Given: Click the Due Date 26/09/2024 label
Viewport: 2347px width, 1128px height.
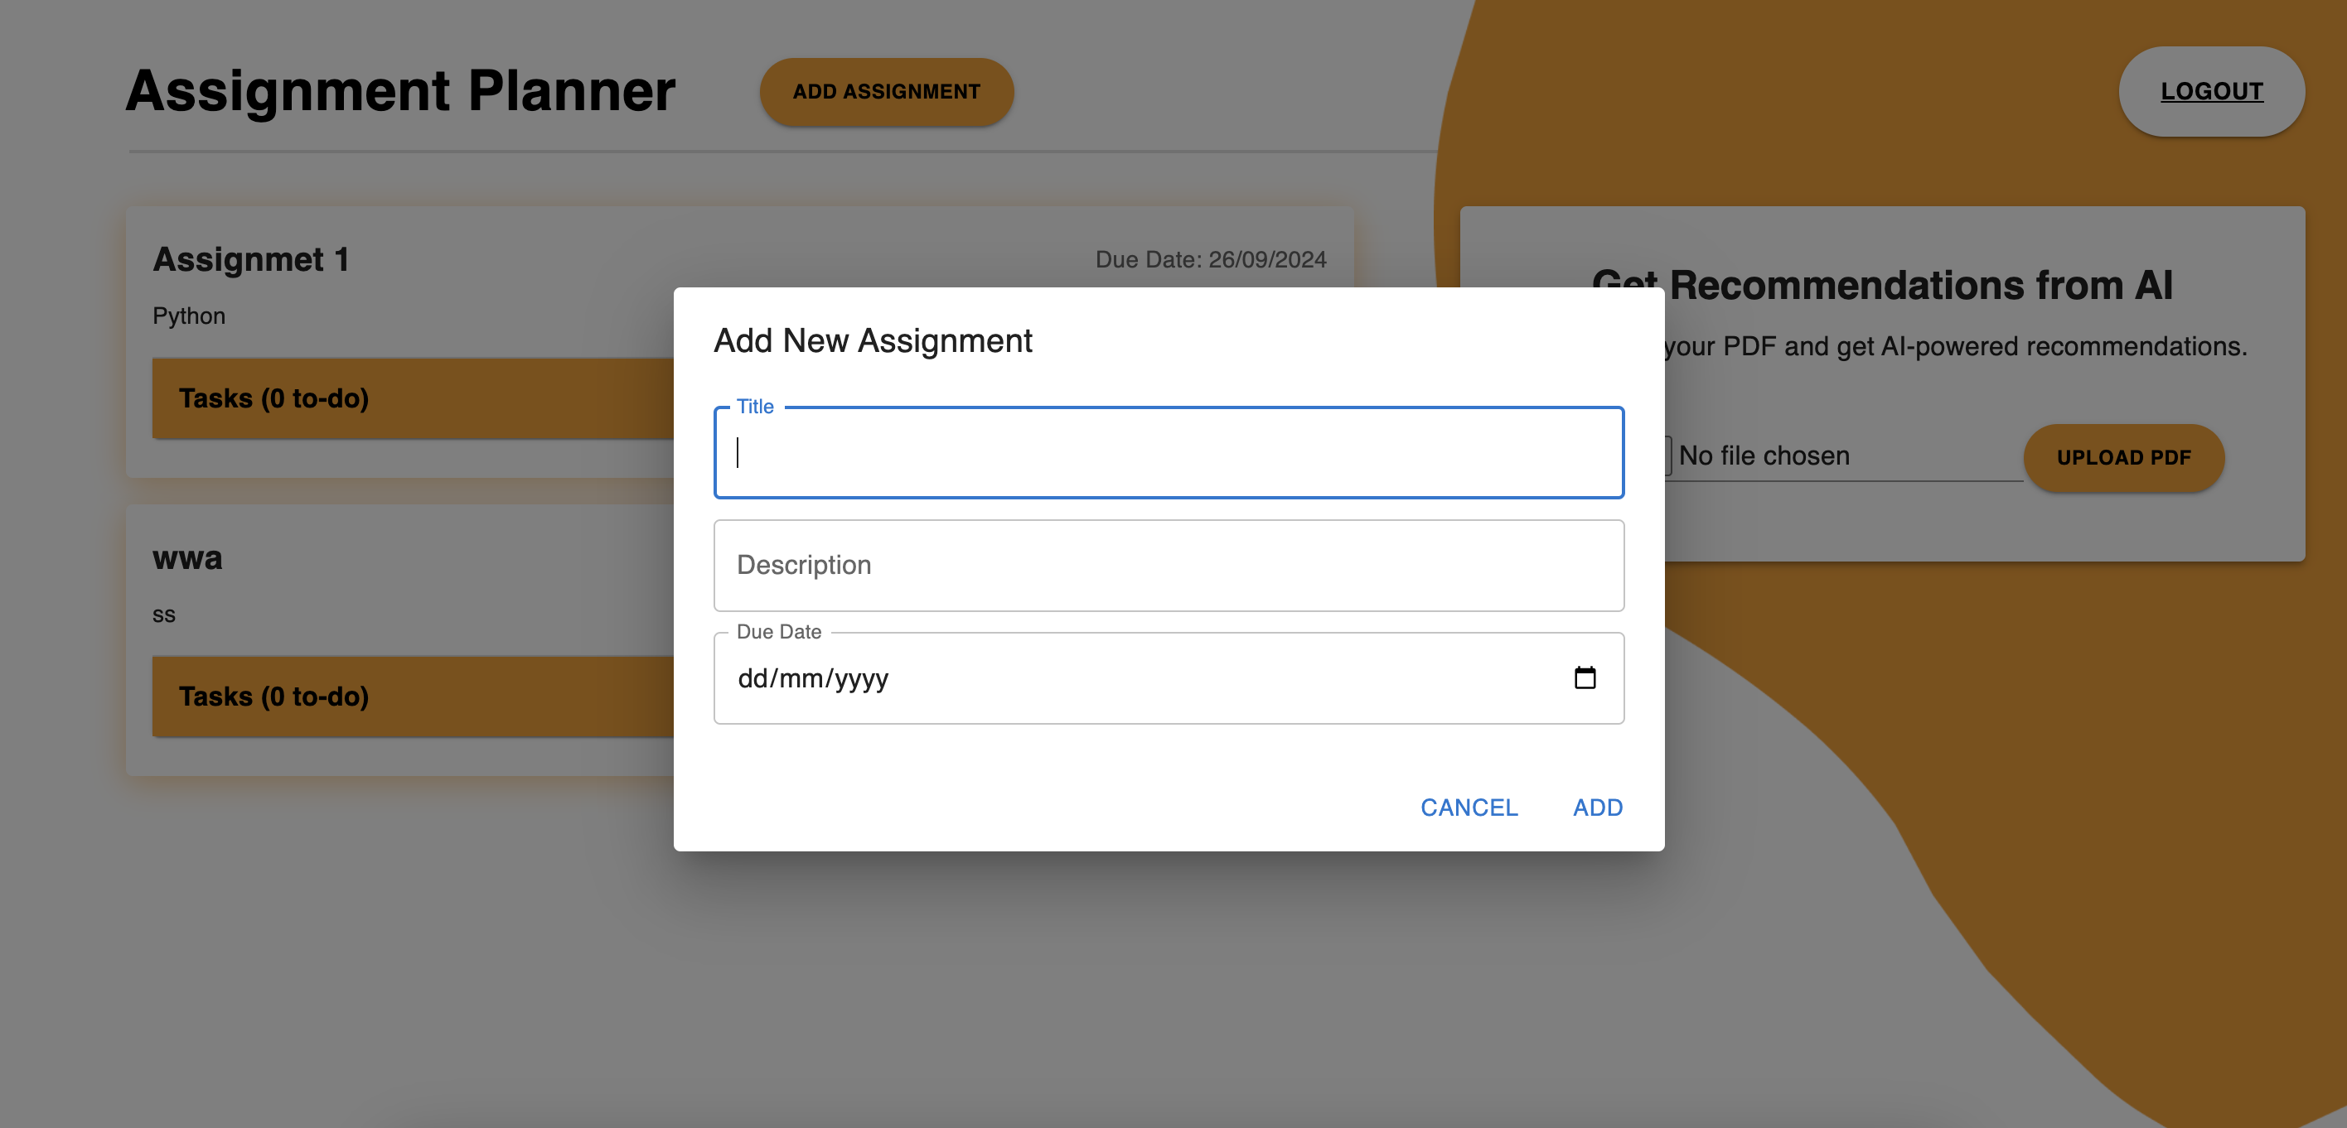Looking at the screenshot, I should (x=1210, y=259).
